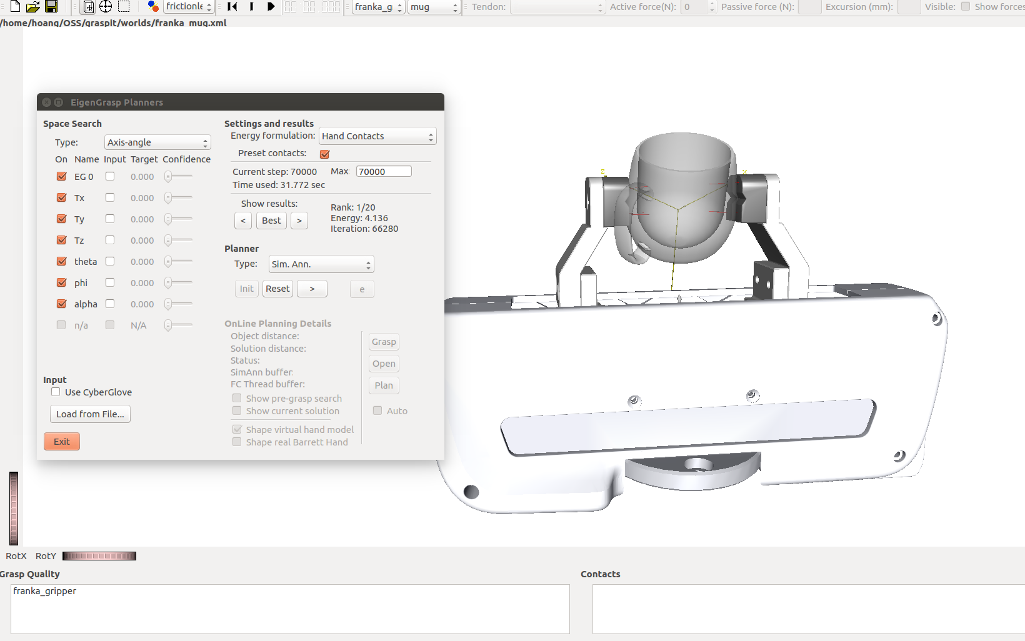The image size is (1025, 641).
Task: Uncheck the Tz On checkbox
Action: pyautogui.click(x=61, y=240)
